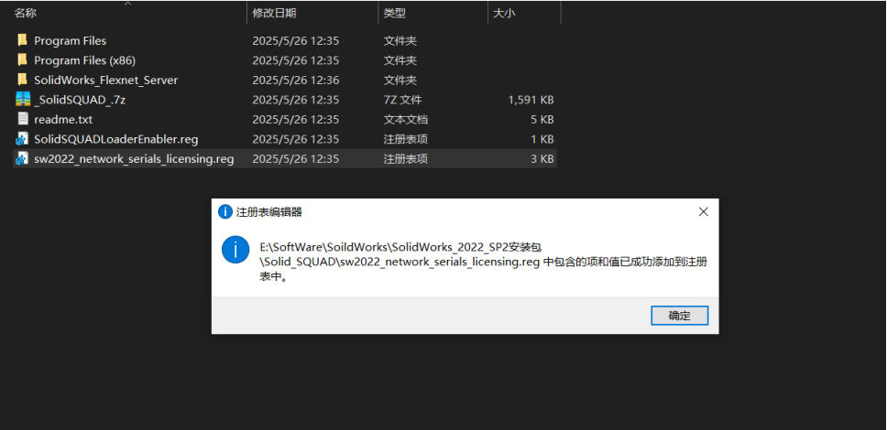Click the sw2022_network_serials_licensing.reg file icon

pyautogui.click(x=22, y=159)
